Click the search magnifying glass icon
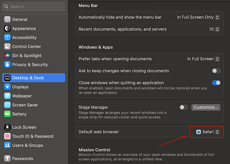This screenshot has width=230, height=164. point(6,7)
